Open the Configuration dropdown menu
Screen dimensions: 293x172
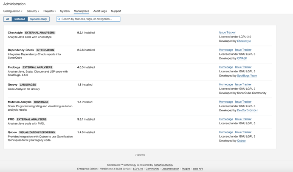(x=13, y=11)
